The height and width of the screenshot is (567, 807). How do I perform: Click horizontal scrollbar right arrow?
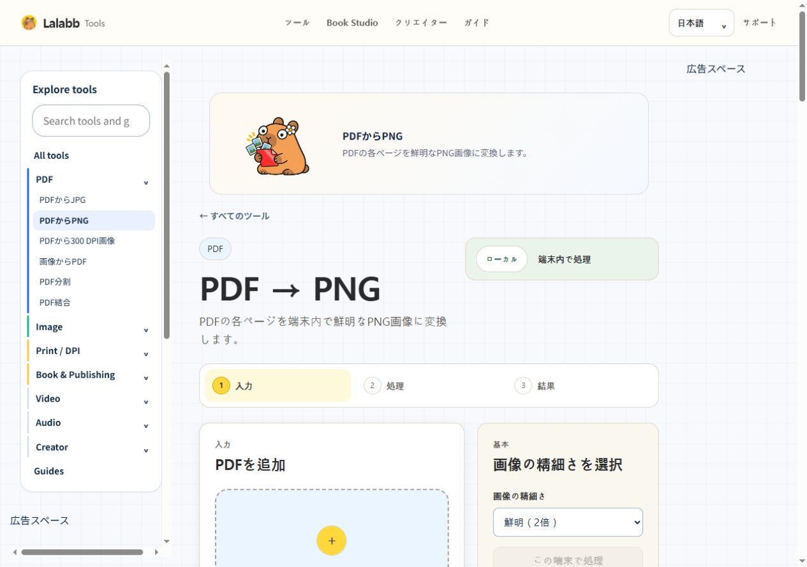(156, 552)
